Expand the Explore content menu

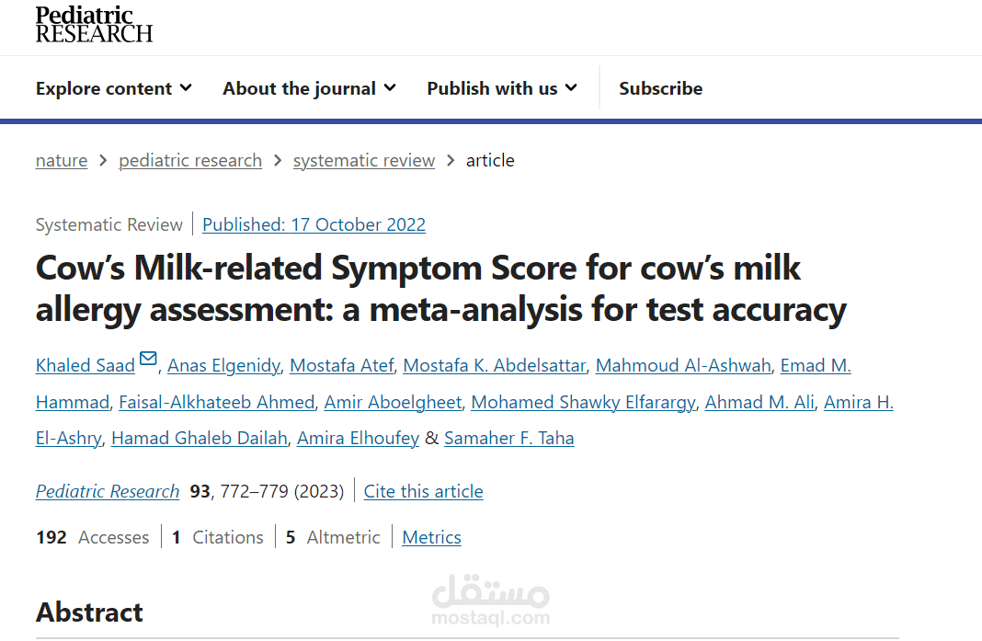coord(114,88)
